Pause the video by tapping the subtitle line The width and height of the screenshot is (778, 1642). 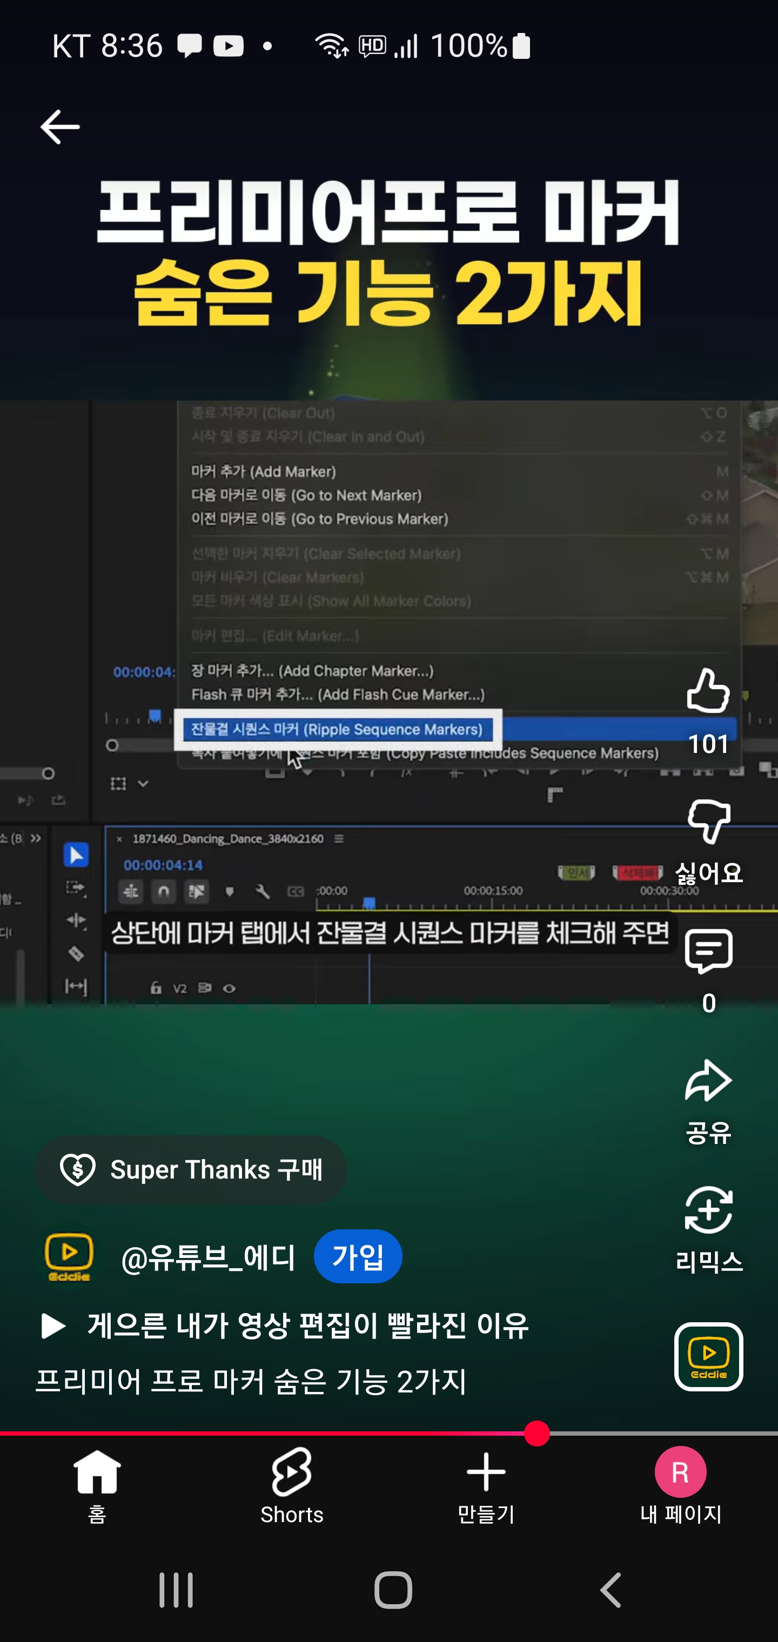390,933
